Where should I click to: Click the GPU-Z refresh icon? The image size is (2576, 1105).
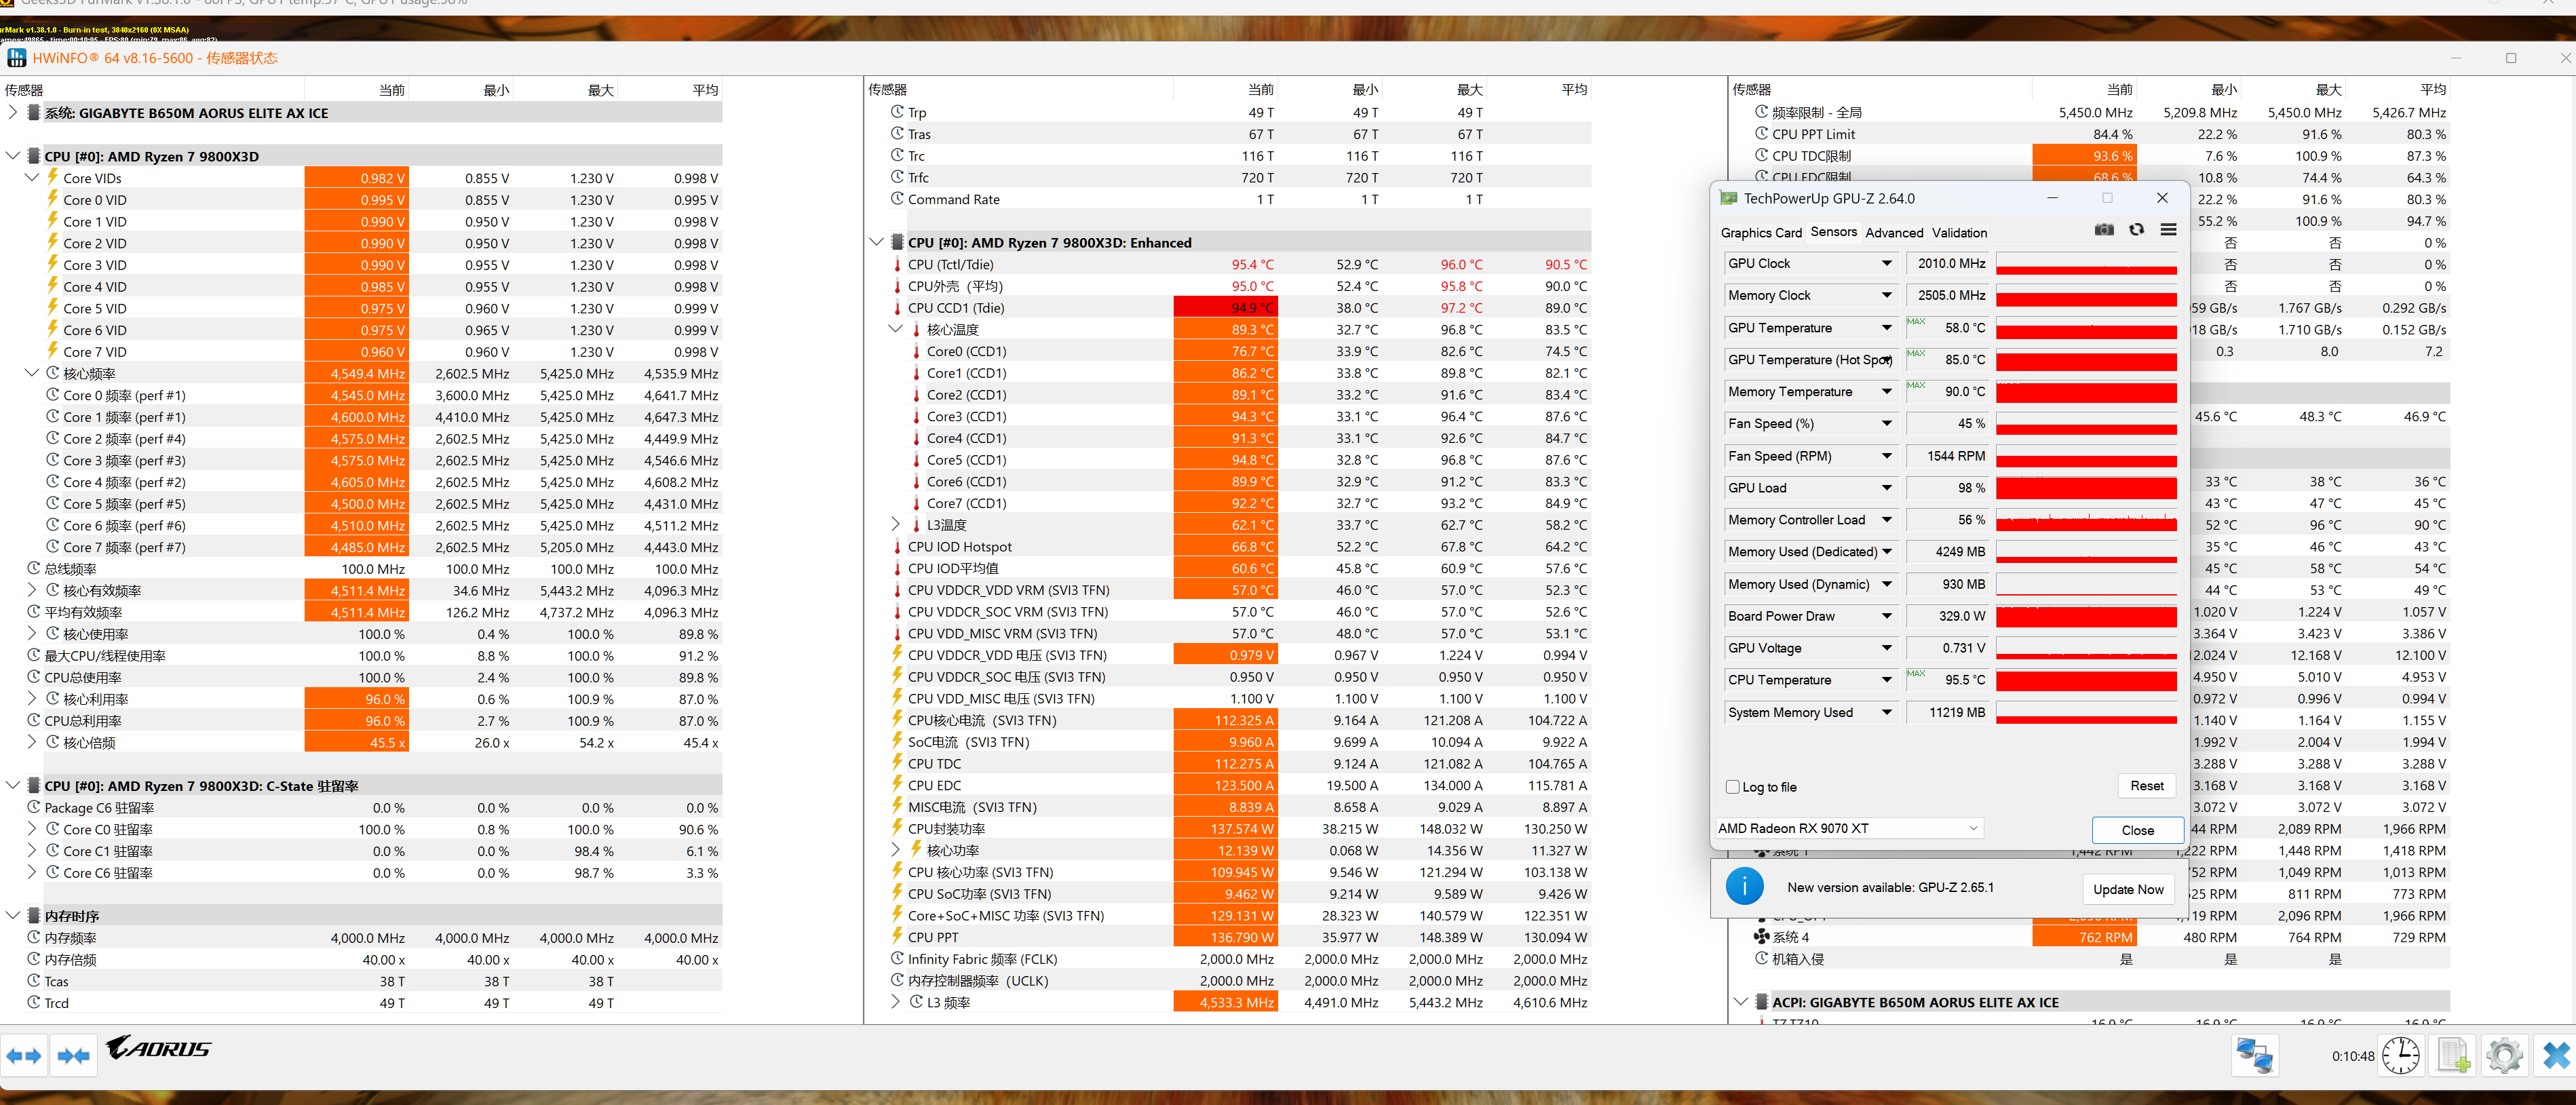[x=2136, y=230]
